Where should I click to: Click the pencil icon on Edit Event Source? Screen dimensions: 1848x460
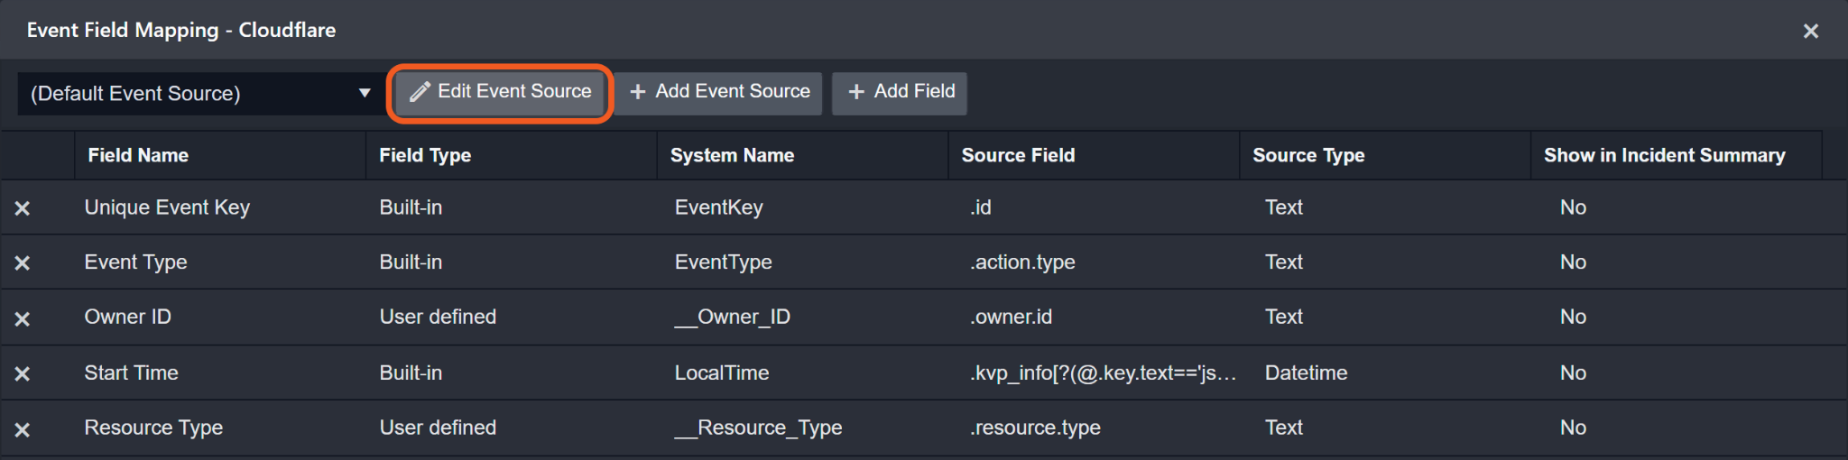[420, 92]
